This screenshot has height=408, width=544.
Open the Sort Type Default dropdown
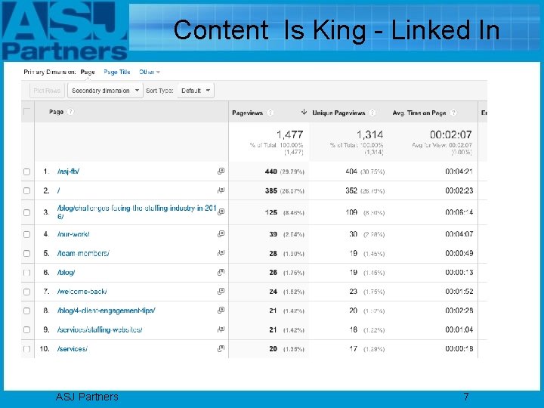196,91
